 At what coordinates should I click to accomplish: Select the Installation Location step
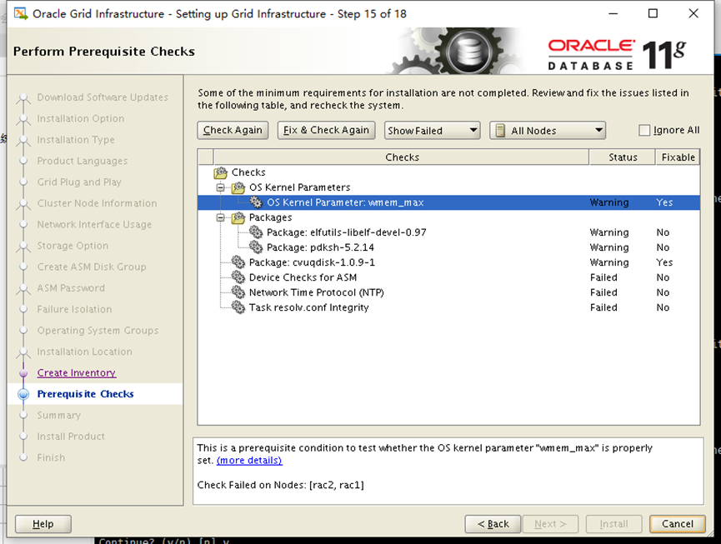click(85, 352)
